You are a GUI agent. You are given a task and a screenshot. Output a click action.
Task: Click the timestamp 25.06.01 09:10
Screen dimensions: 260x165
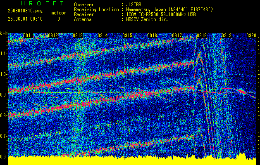(x=25, y=19)
